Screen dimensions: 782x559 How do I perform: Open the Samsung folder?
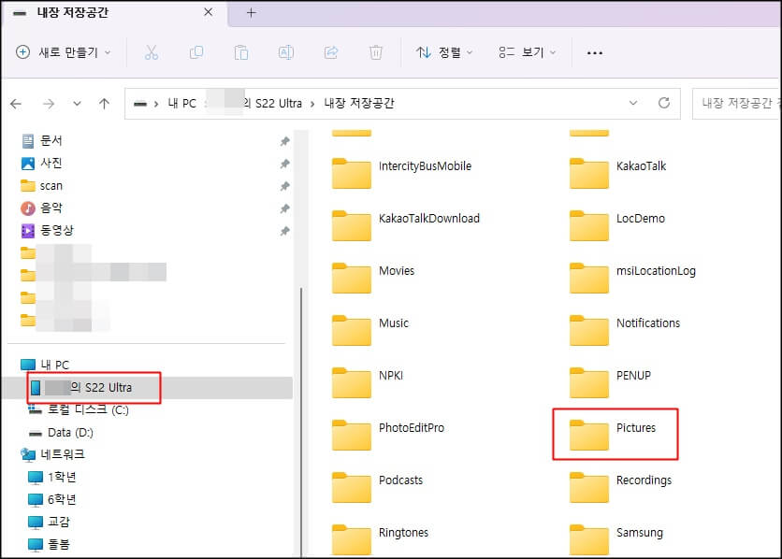[x=617, y=538]
